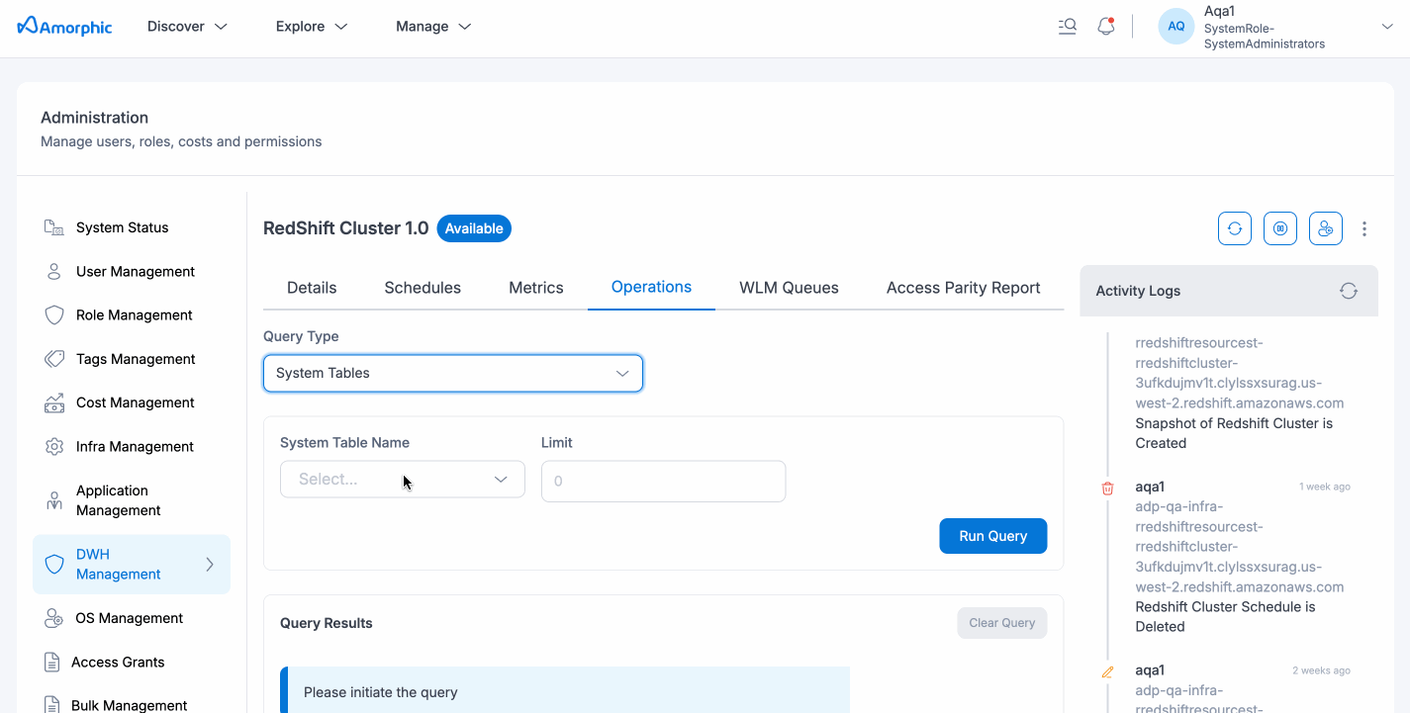The image size is (1410, 713).
Task: Refresh the Activity Logs panel
Action: click(1349, 291)
